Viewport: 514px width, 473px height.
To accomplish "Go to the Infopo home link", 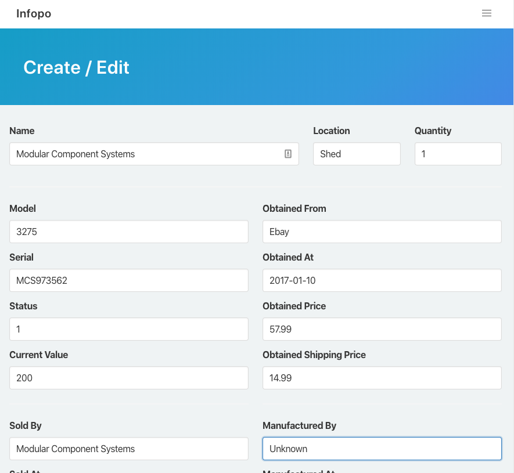I will point(34,14).
